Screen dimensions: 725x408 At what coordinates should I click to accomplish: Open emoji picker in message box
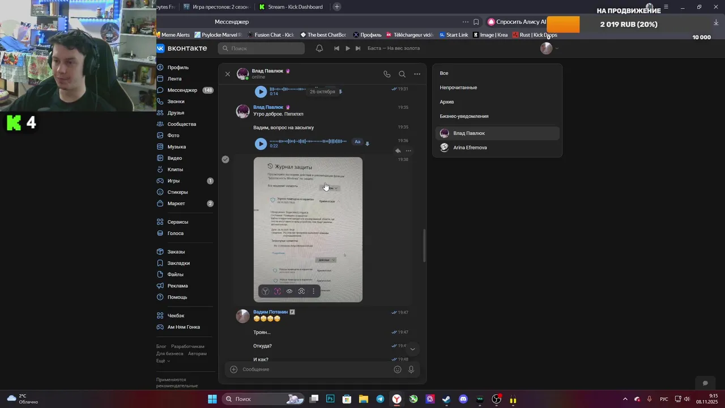click(x=398, y=369)
